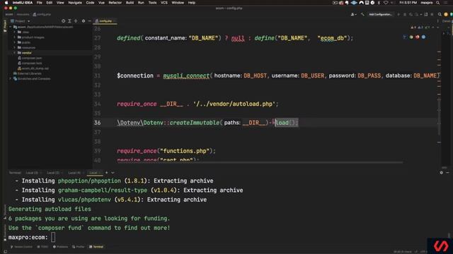The height and width of the screenshot is (254, 453).
Task: Add a new terminal tab with plus
Action: point(107,172)
